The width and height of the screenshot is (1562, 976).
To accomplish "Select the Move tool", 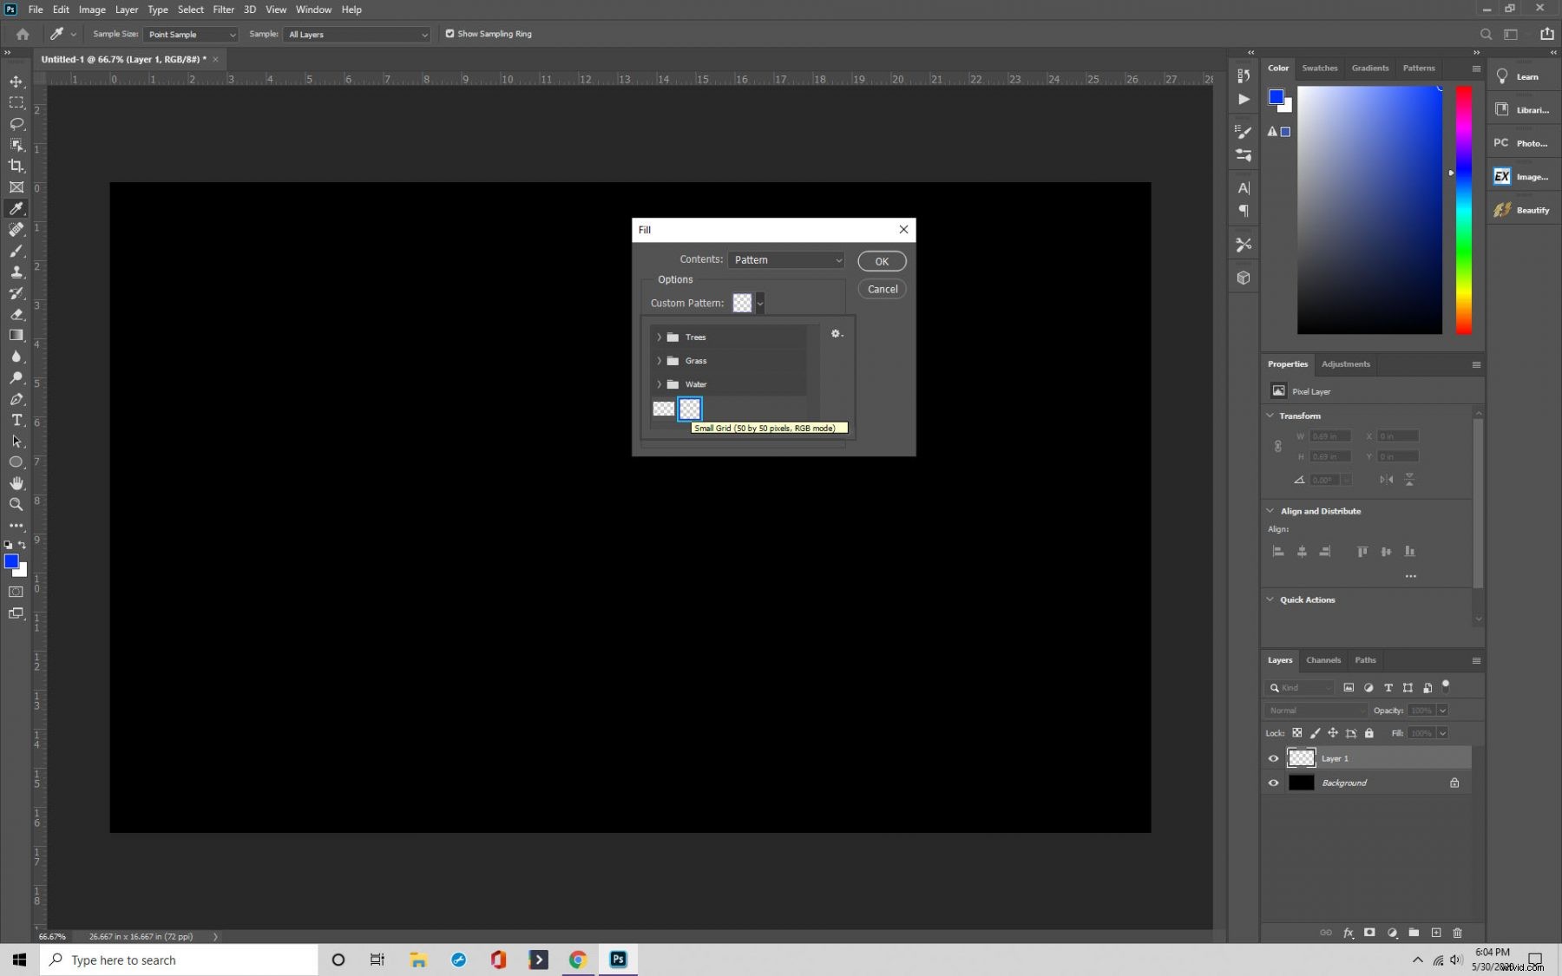I will click(16, 82).
